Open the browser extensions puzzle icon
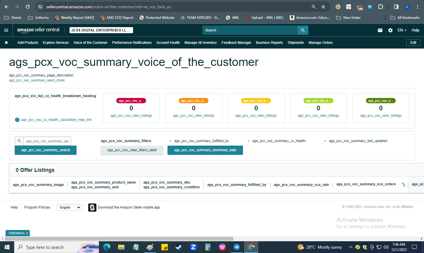 [x=380, y=7]
